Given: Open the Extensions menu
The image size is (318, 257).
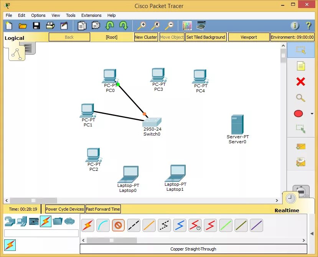Looking at the screenshot, I should [x=91, y=15].
